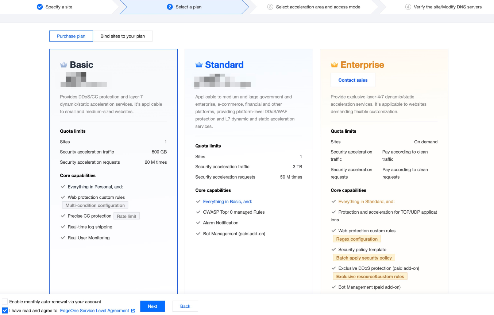Click the Batch apply security policy tag
The height and width of the screenshot is (315, 494).
pos(364,258)
